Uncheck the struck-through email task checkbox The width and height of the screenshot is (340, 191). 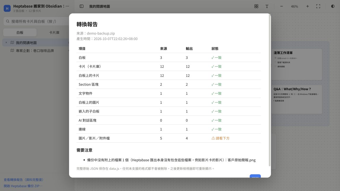[x=275, y=58]
